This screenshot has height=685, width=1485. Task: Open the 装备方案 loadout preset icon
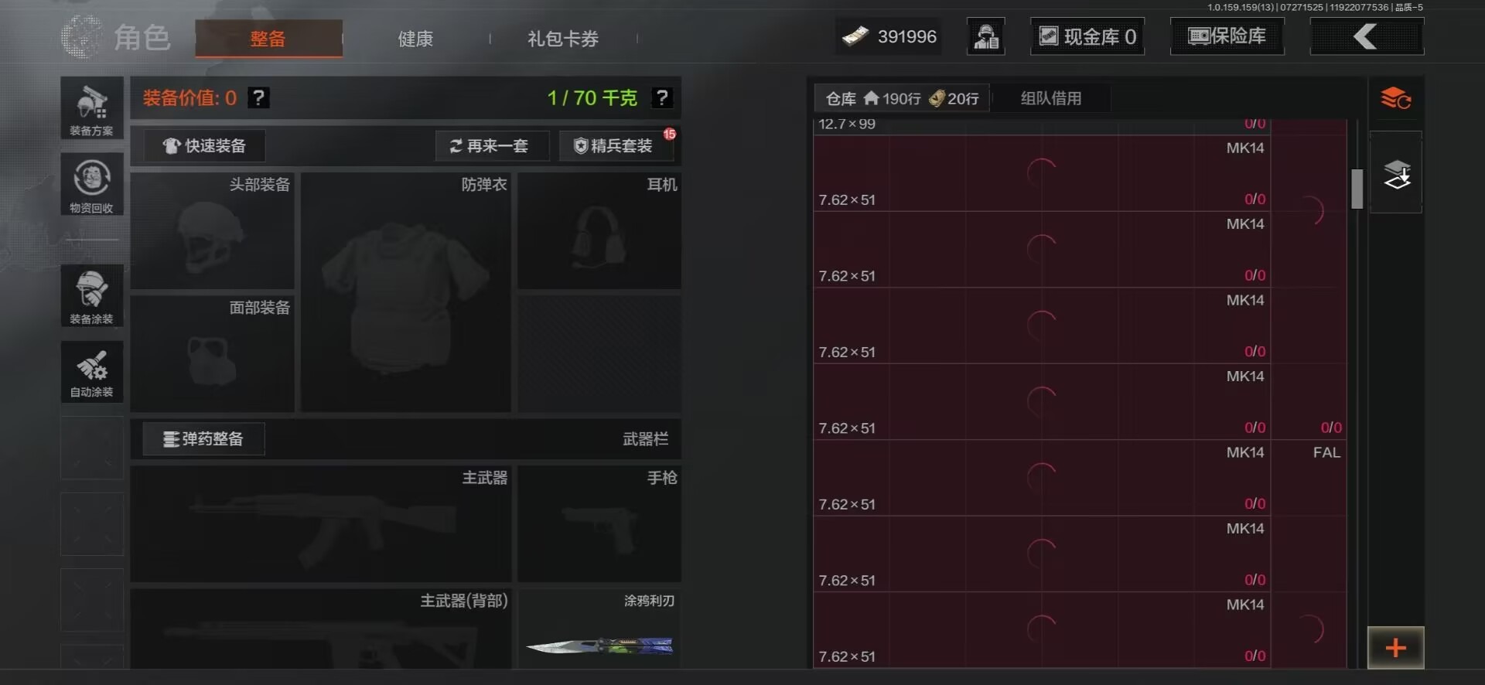92,108
